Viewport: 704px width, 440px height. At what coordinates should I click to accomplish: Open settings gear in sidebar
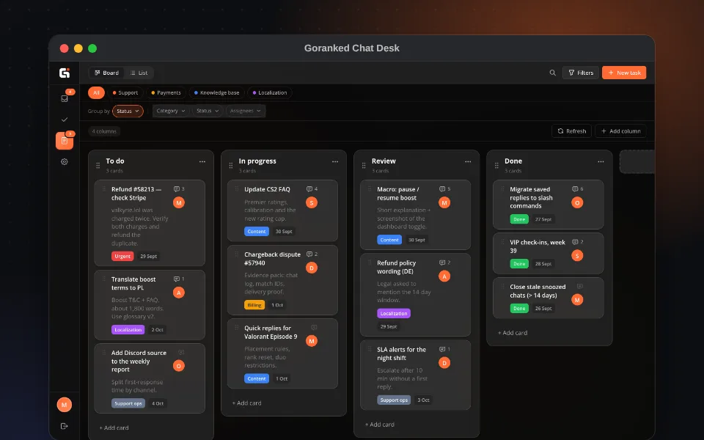coord(65,161)
